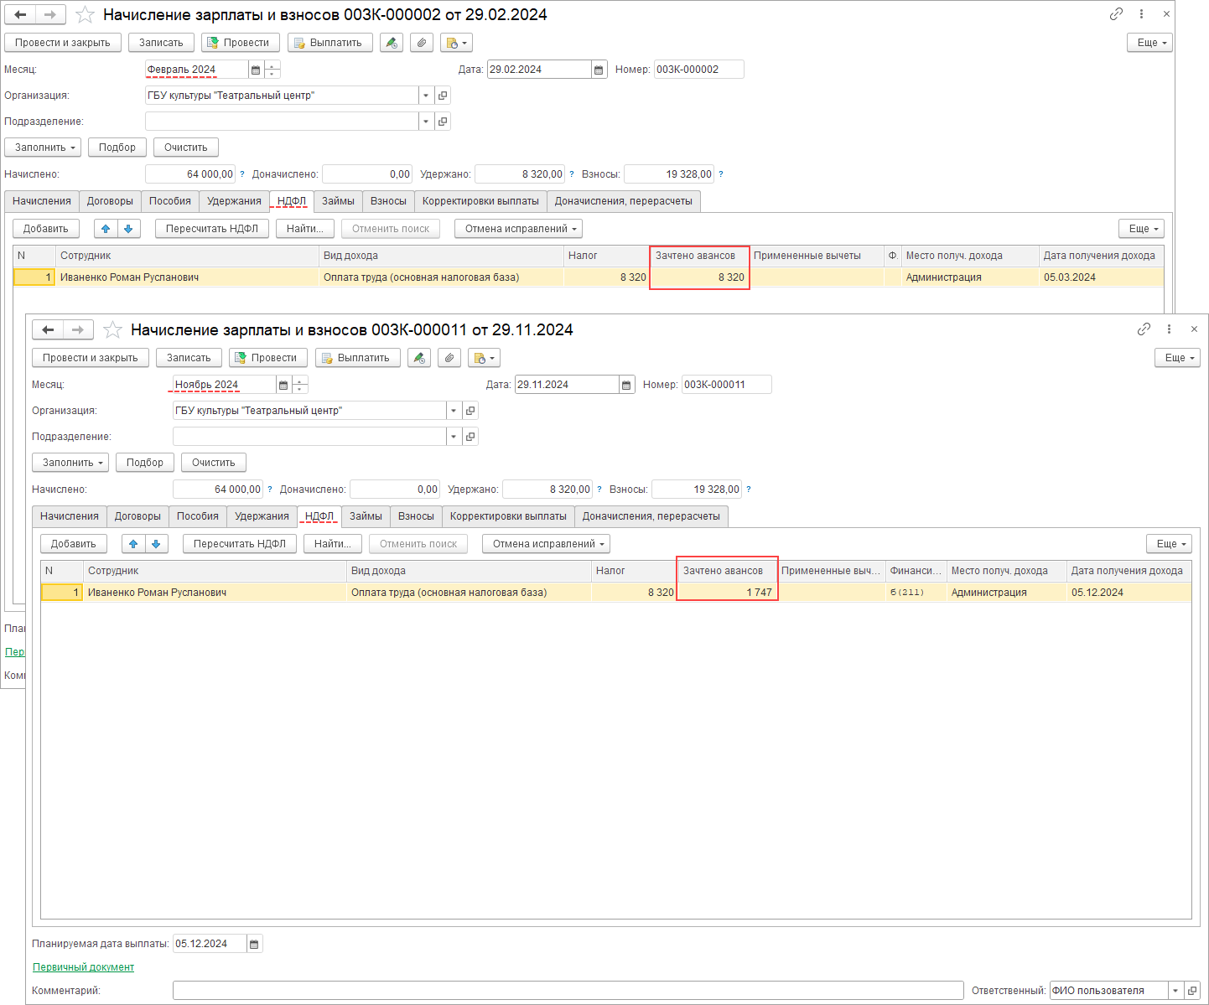Screen dimensions: 1209x1005
Task: Open calendar for date 29.11.2024
Action: [626, 385]
